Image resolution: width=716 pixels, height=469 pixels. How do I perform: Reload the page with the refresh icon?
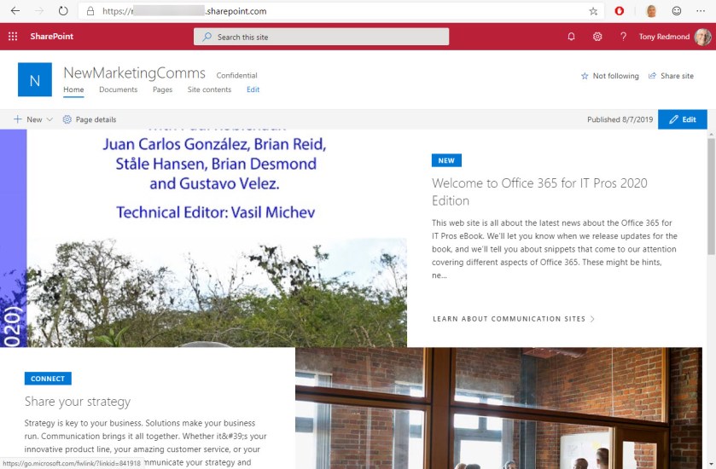point(63,11)
